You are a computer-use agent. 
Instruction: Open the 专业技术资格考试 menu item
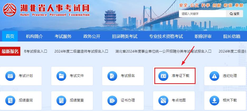tap(166, 36)
